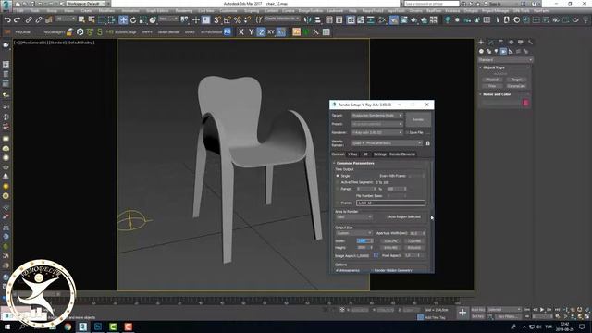Image resolution: width=592 pixels, height=333 pixels.
Task: Click the Width value field
Action: coord(363,240)
